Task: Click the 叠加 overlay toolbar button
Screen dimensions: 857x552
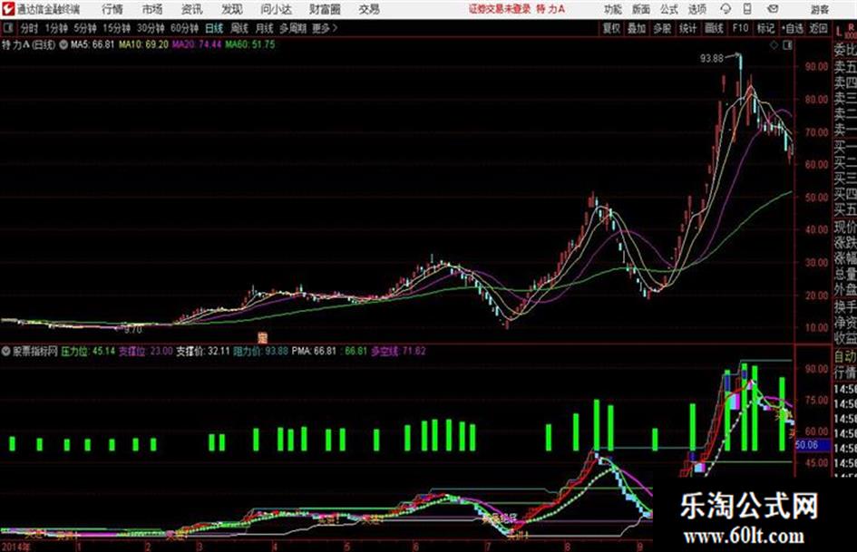Action: [637, 28]
